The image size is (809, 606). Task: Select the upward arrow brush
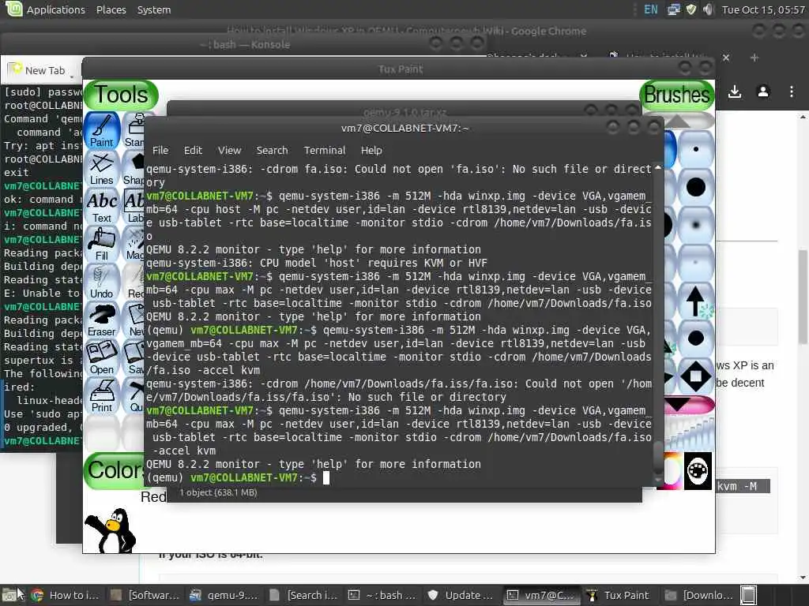pos(695,301)
